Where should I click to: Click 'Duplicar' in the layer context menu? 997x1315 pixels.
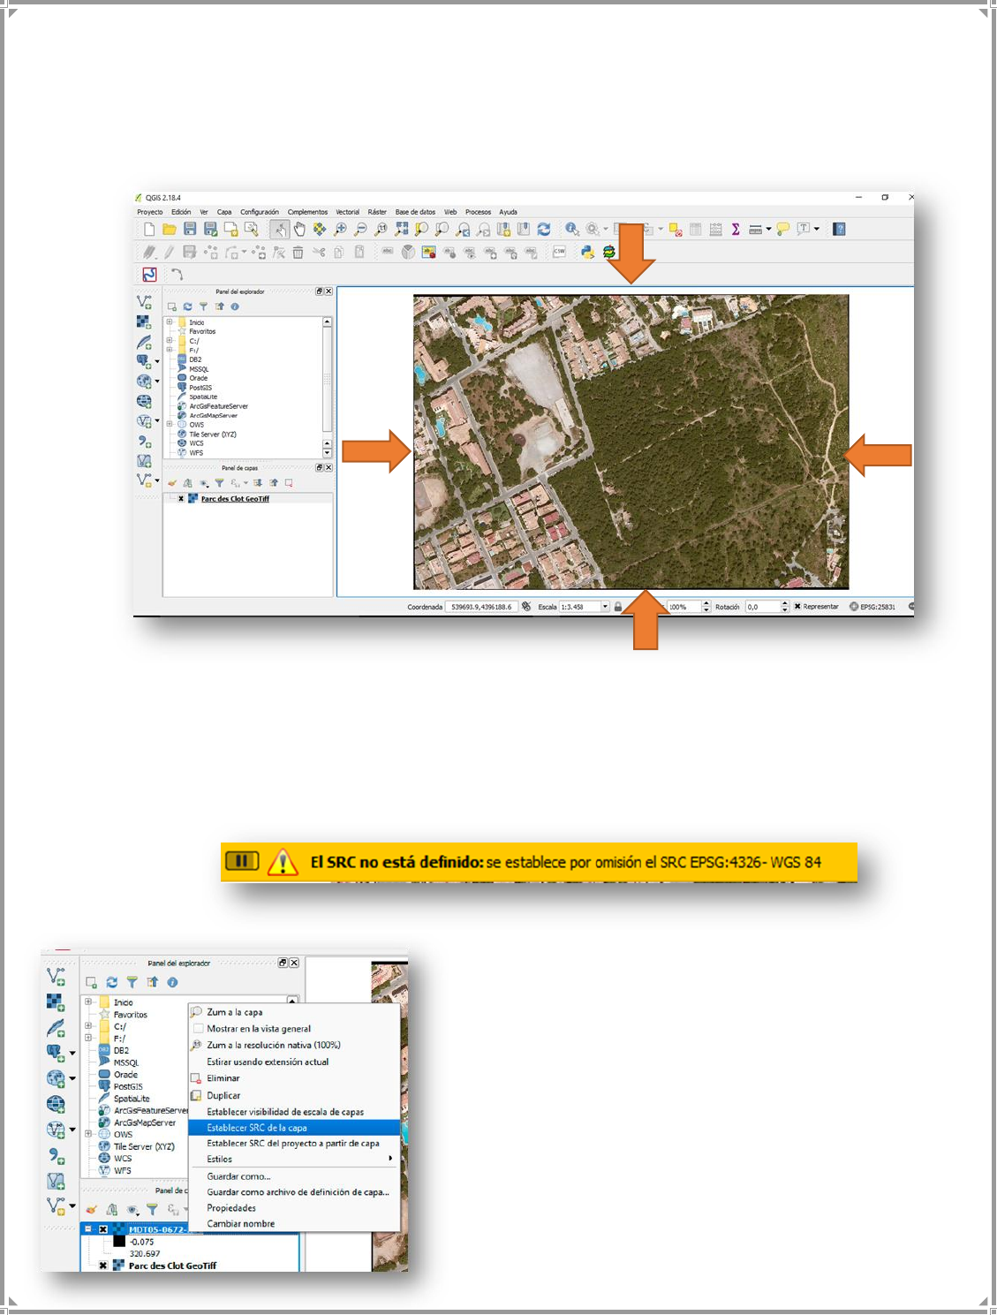click(294, 1095)
